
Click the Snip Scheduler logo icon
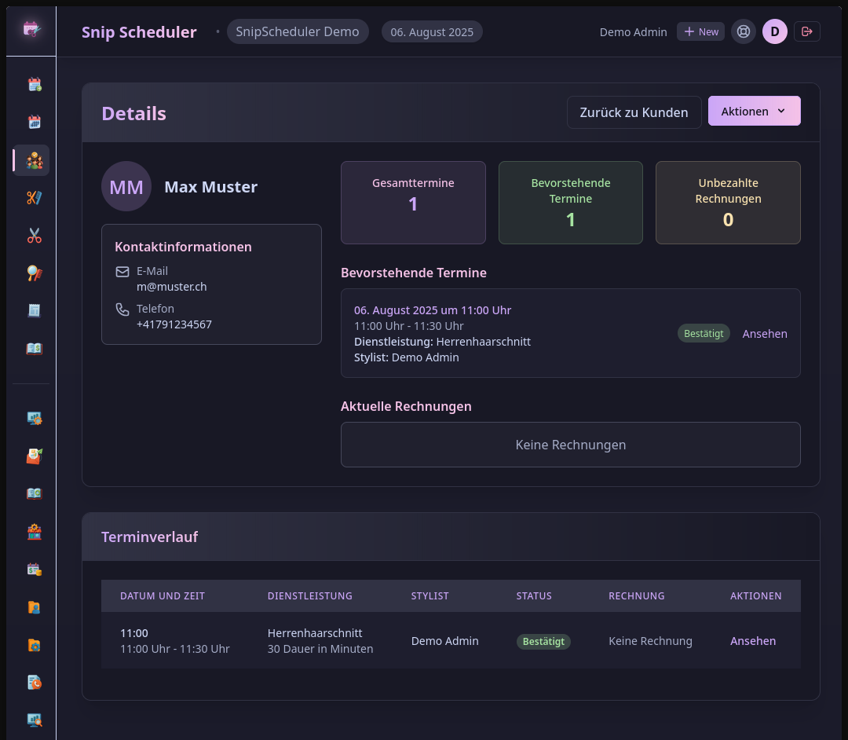(x=31, y=29)
